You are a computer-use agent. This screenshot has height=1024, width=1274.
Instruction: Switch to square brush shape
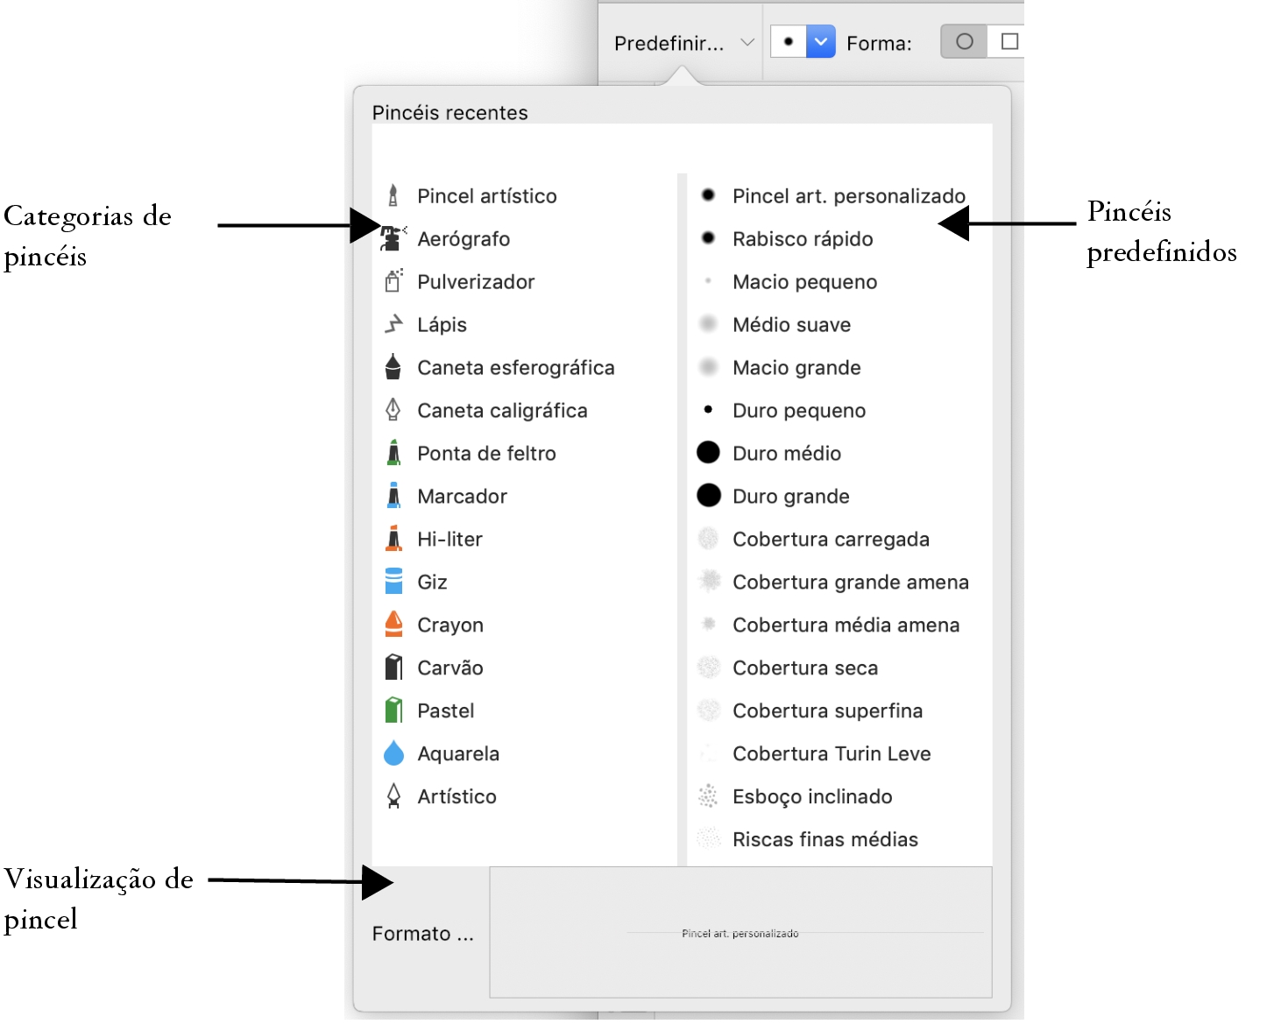pyautogui.click(x=1009, y=41)
